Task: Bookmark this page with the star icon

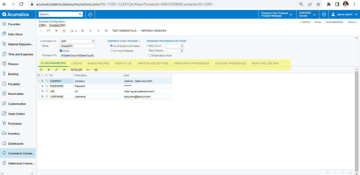Action: [x=318, y=4]
